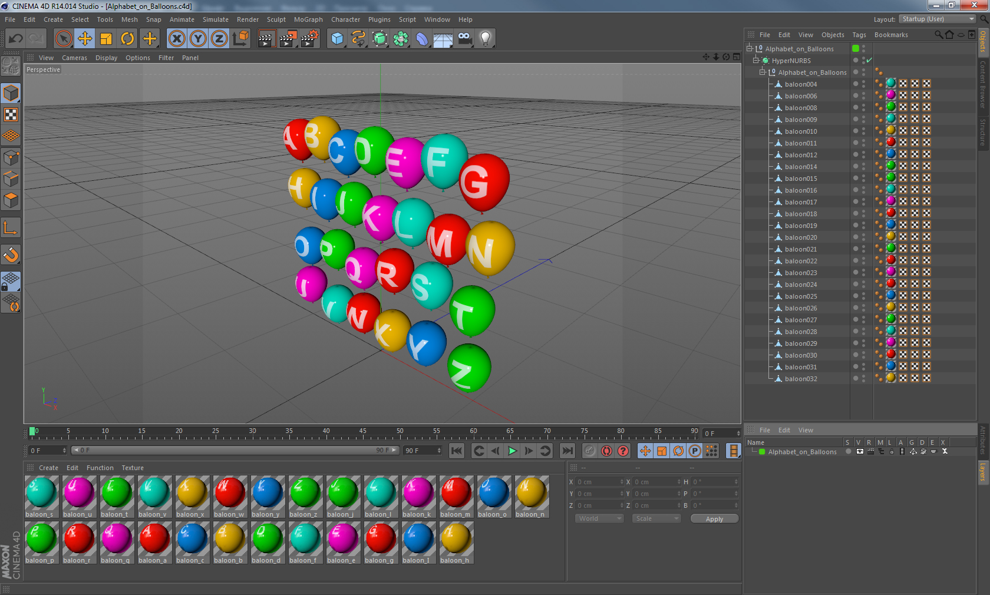Image resolution: width=990 pixels, height=595 pixels.
Task: Collapse nested Alphabet_on_Balloons group
Action: [763, 72]
